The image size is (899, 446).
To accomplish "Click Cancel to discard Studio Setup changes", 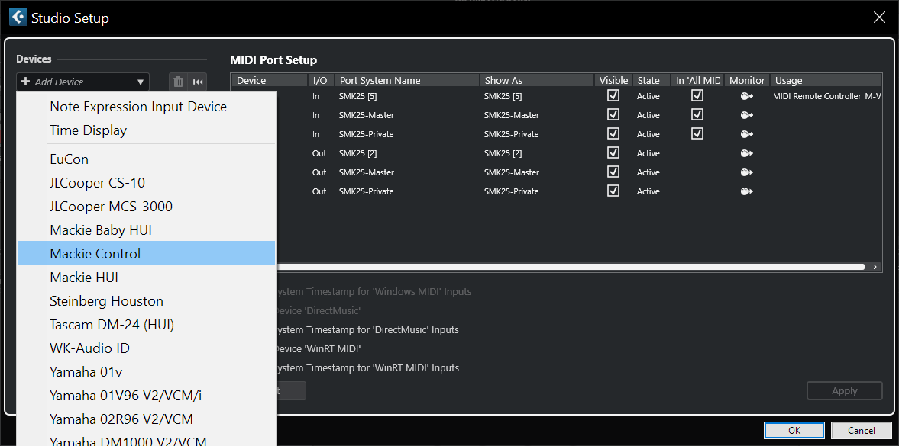I will 861,431.
